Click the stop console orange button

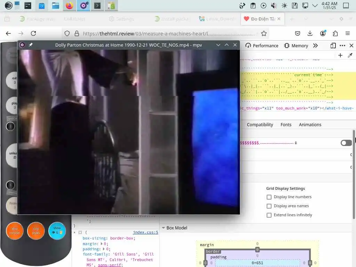pyautogui.click(x=15, y=231)
